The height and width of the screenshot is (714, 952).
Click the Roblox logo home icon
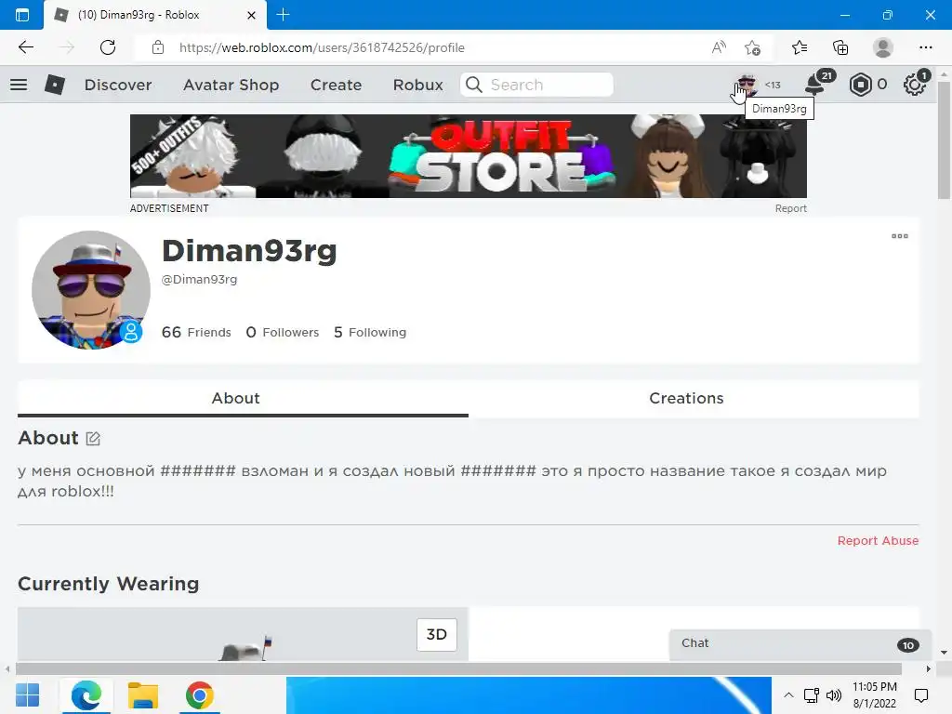tap(55, 85)
